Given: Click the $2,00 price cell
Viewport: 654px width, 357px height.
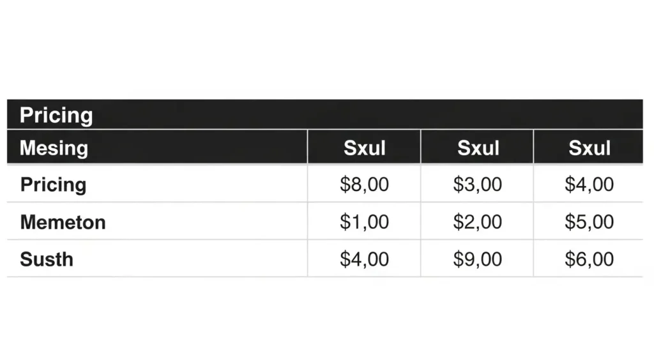Looking at the screenshot, I should coord(478,222).
